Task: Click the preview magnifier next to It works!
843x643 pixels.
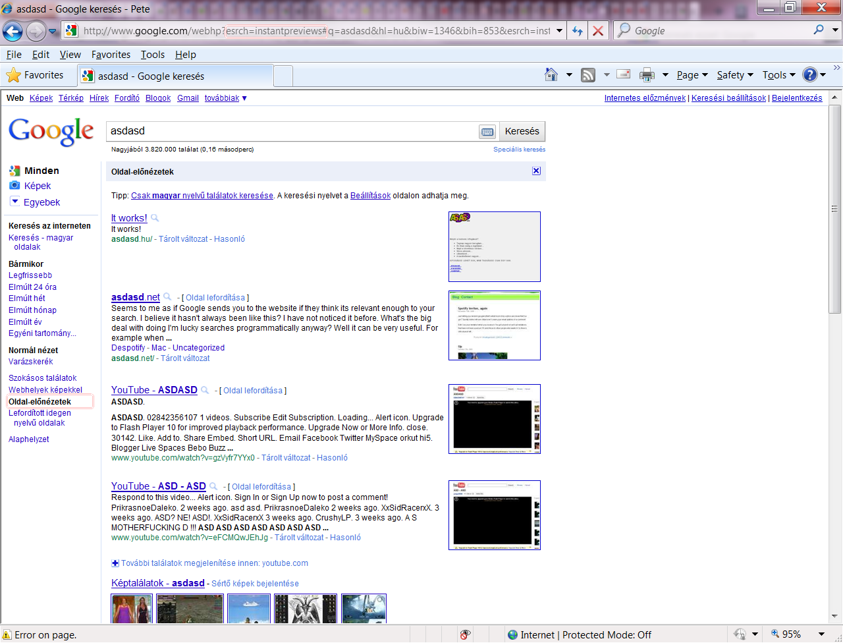Action: click(x=155, y=218)
